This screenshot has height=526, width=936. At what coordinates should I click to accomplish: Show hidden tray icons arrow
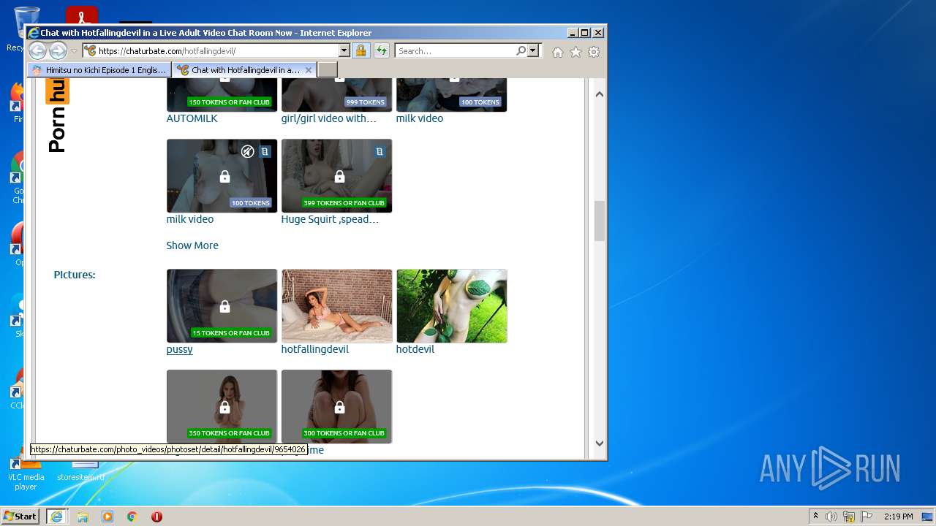(x=815, y=517)
